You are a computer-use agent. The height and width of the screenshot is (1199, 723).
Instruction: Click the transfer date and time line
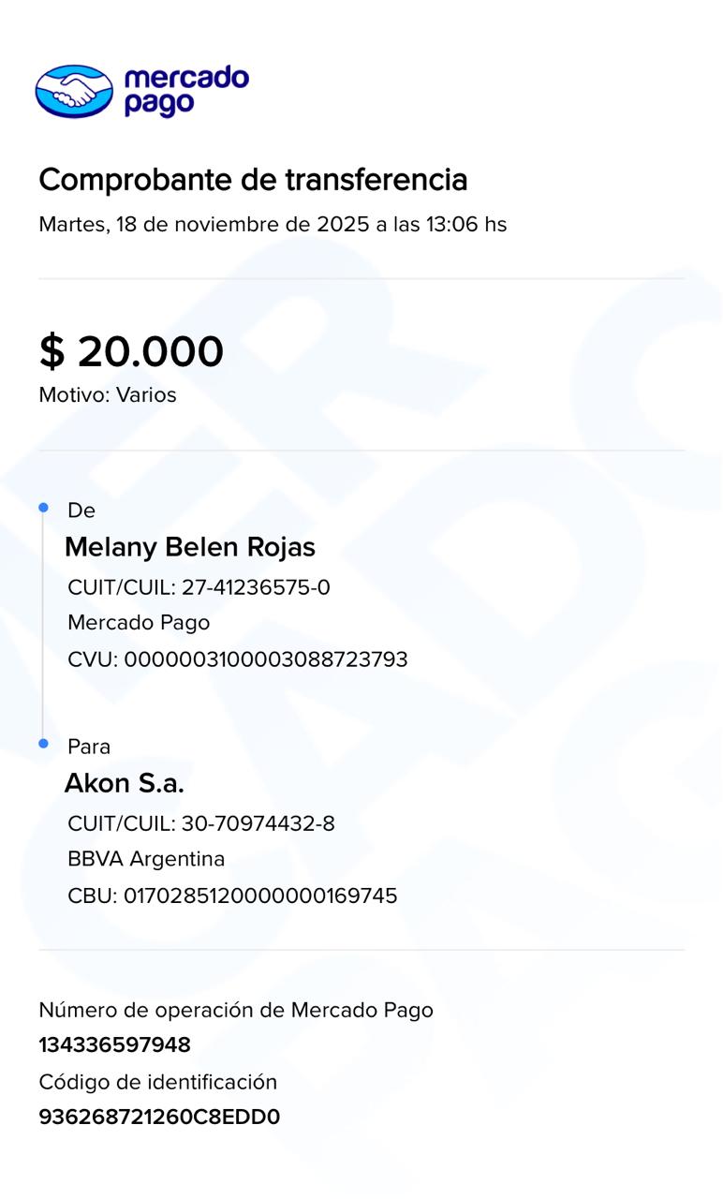(x=273, y=225)
